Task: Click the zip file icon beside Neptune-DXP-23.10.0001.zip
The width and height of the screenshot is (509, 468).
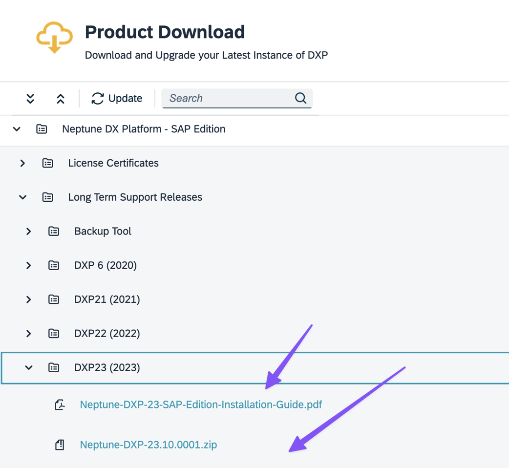Action: (59, 445)
